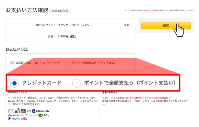This screenshot has height=127, width=199.
Task: Click the green Suica icon
Action: tap(40, 115)
